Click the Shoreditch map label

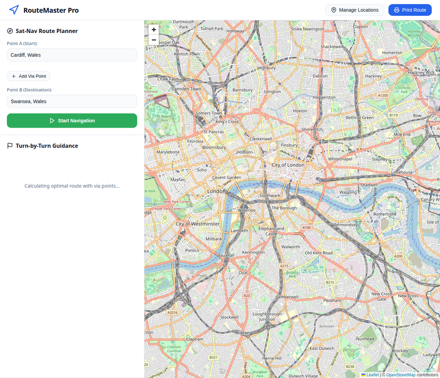pos(312,129)
